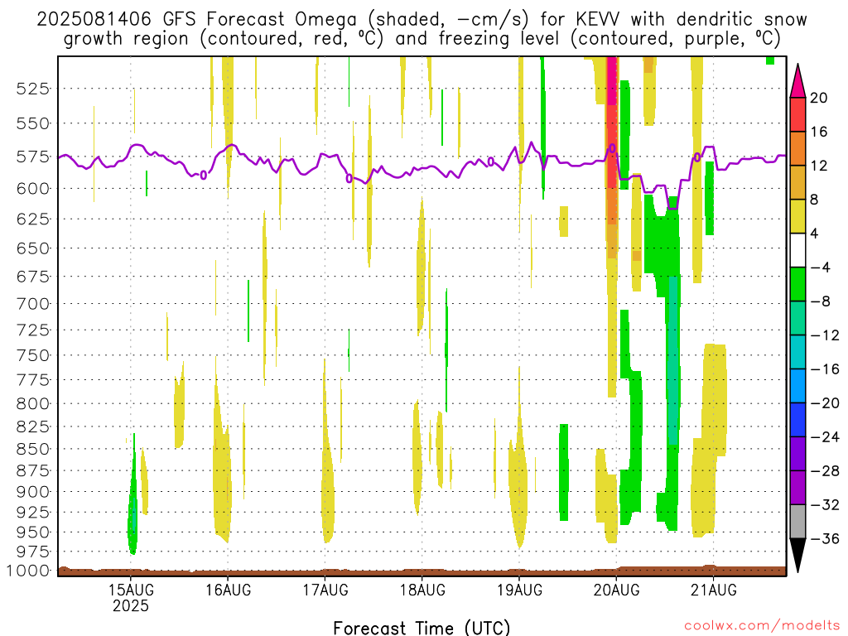Image resolution: width=848 pixels, height=636 pixels.
Task: Click the 825 pressure level label
Action: [33, 426]
